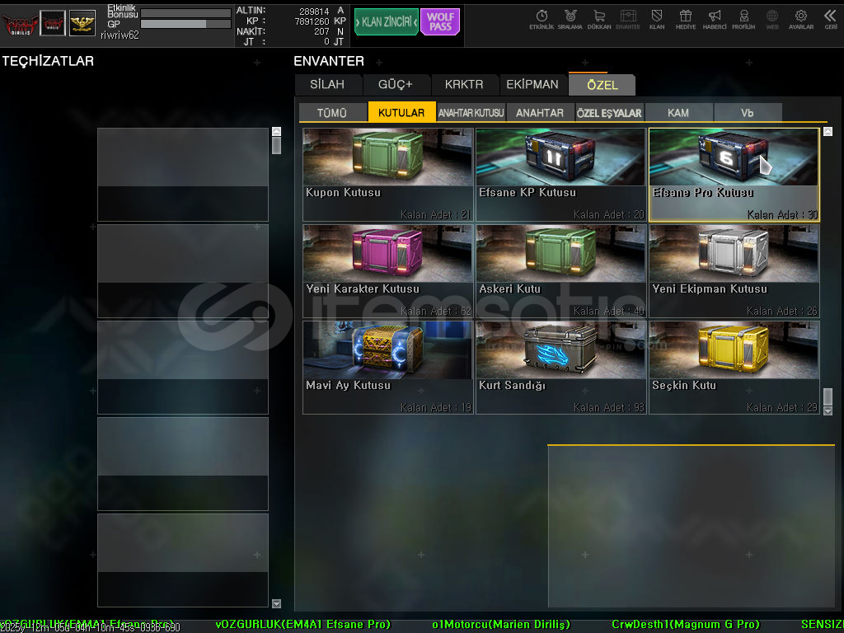Image resolution: width=844 pixels, height=633 pixels.
Task: Click the Wolfteam Diriliş logo
Action: point(20,24)
